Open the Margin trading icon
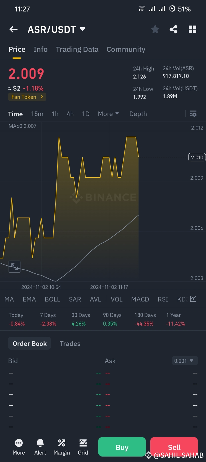The image size is (206, 462). click(x=62, y=447)
